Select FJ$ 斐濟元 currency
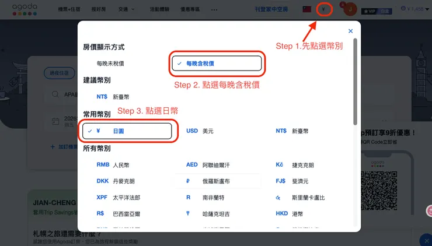The height and width of the screenshot is (246, 432). pos(292,181)
